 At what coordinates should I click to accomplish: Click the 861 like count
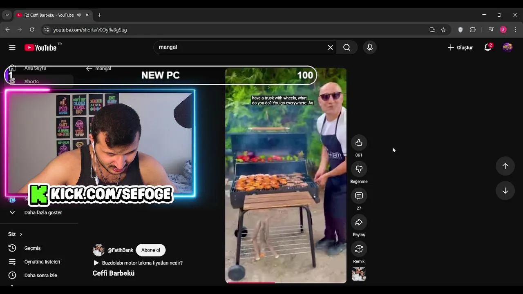[x=359, y=155]
